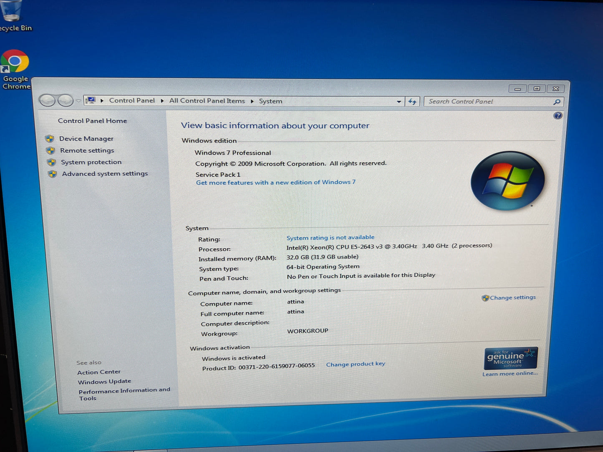603x452 pixels.
Task: Click the search magnifier icon
Action: pyautogui.click(x=557, y=102)
